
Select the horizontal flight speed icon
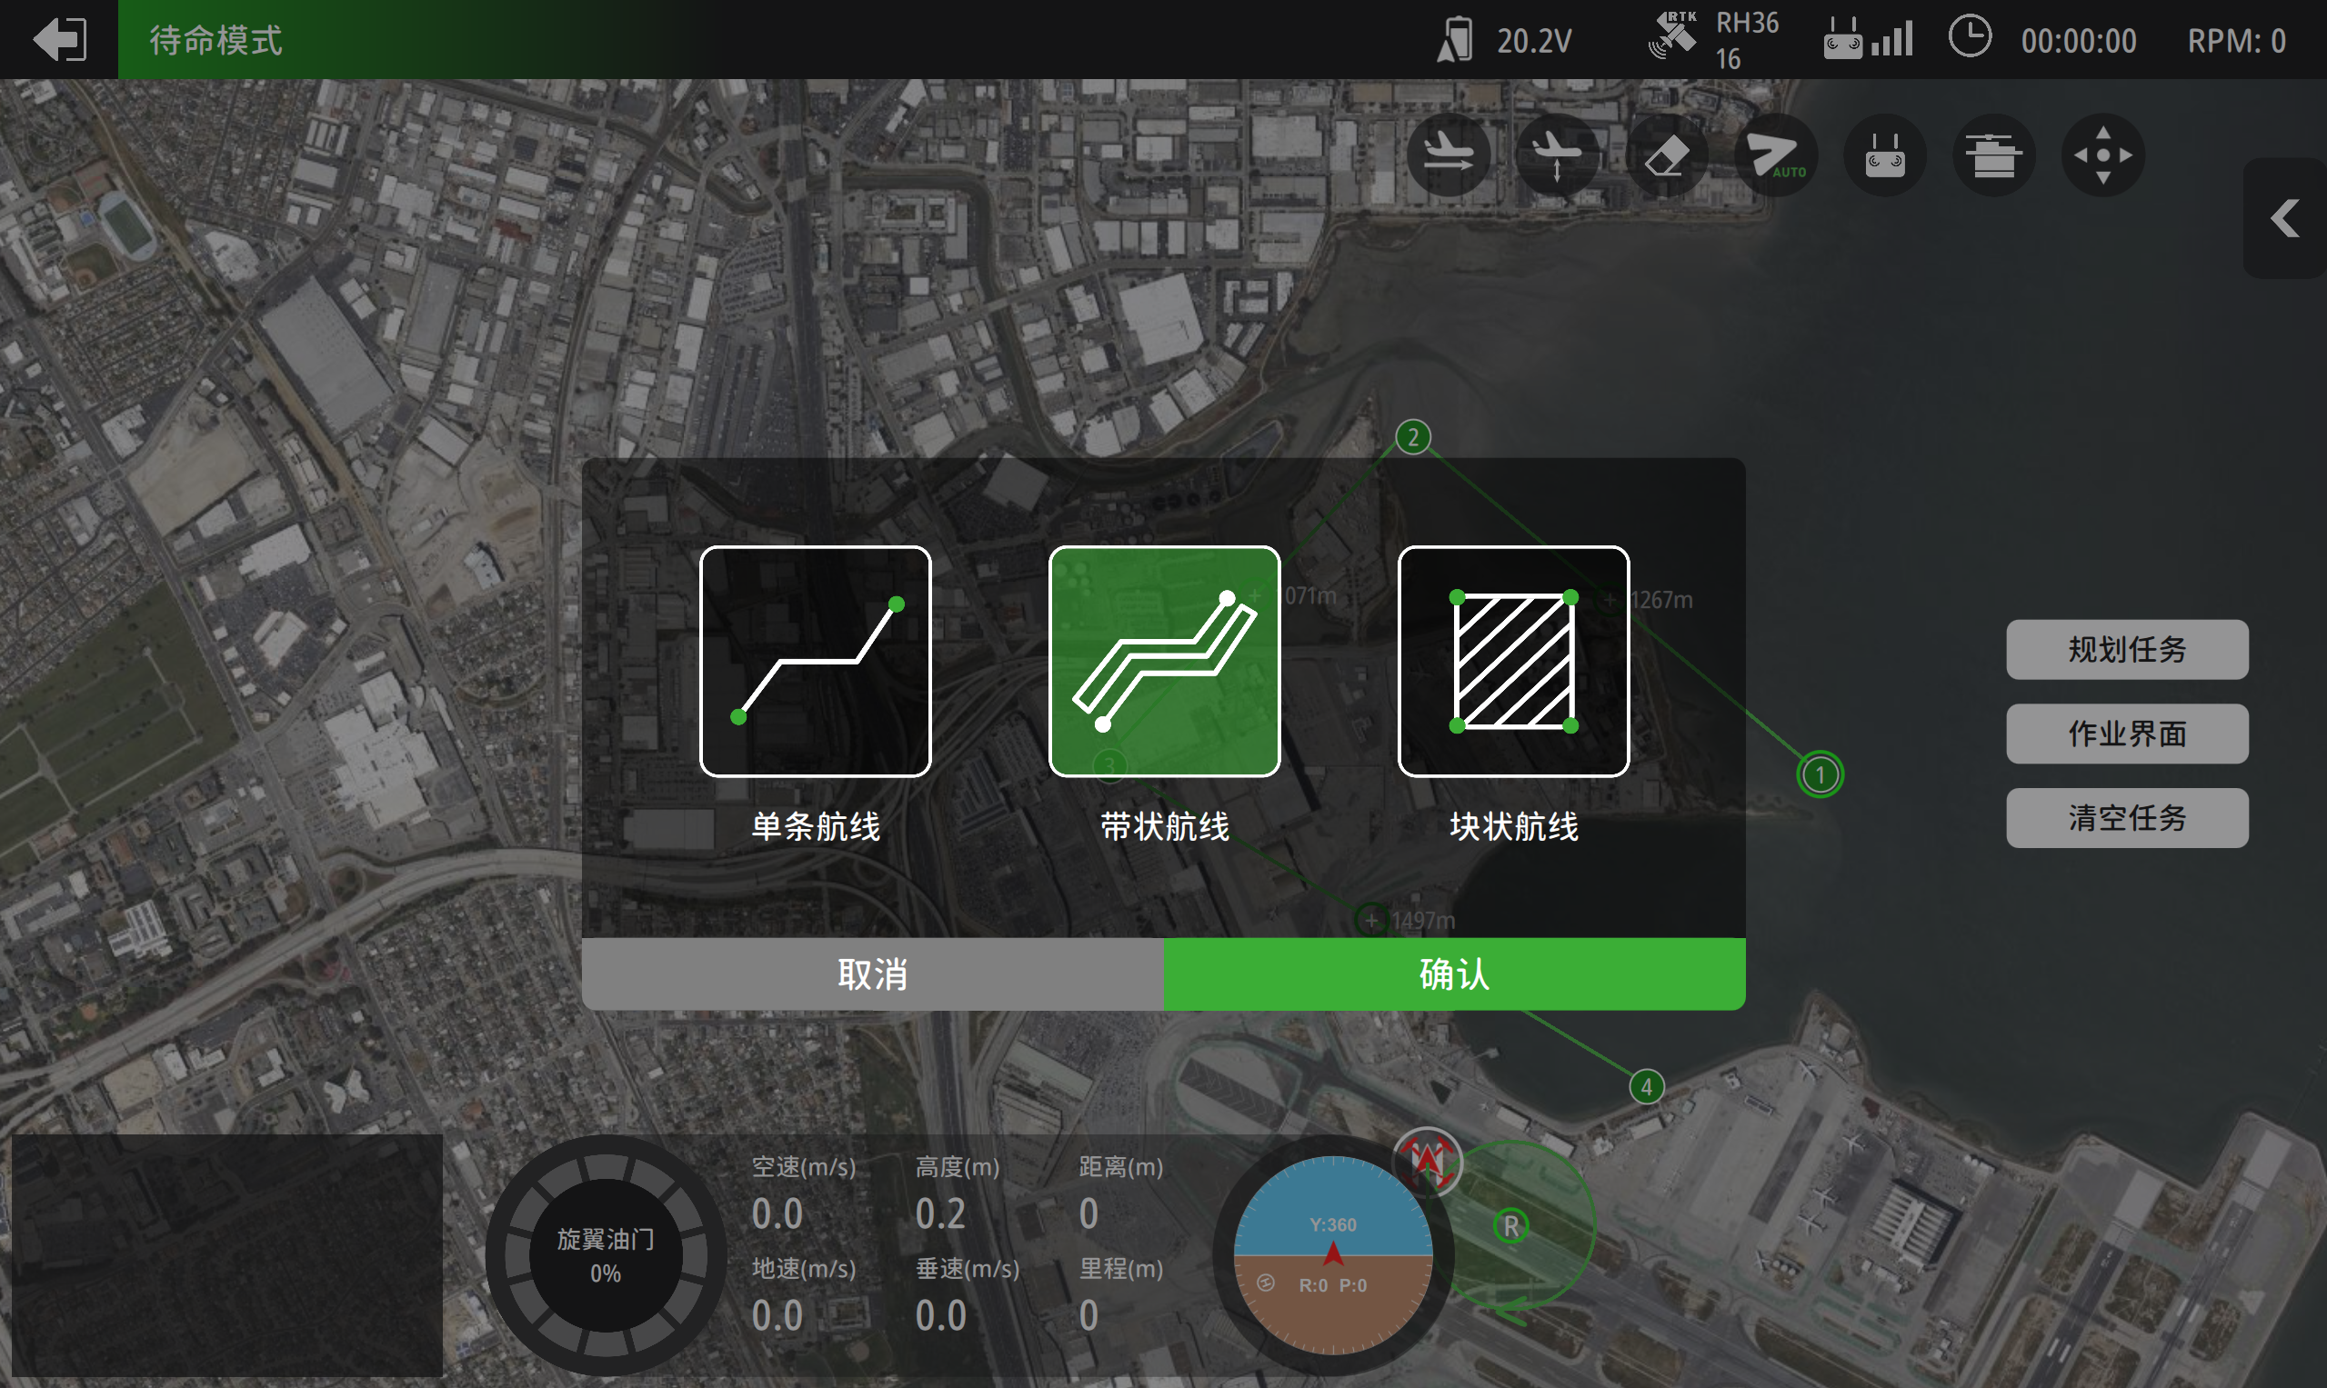click(1449, 155)
